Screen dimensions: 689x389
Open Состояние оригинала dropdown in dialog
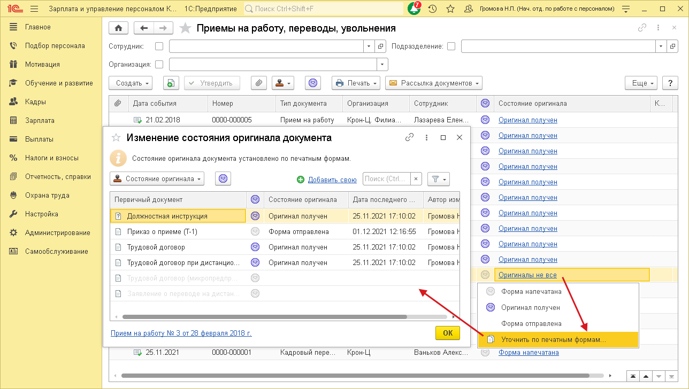tap(157, 178)
